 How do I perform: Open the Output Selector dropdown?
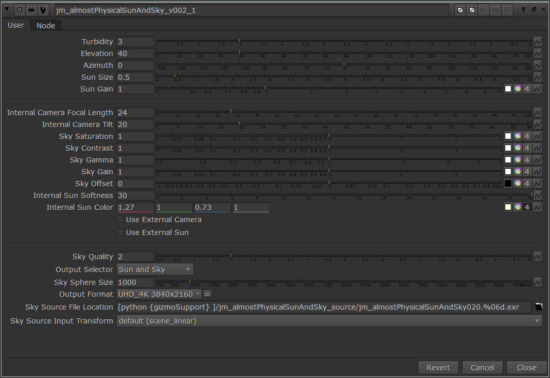pyautogui.click(x=155, y=269)
